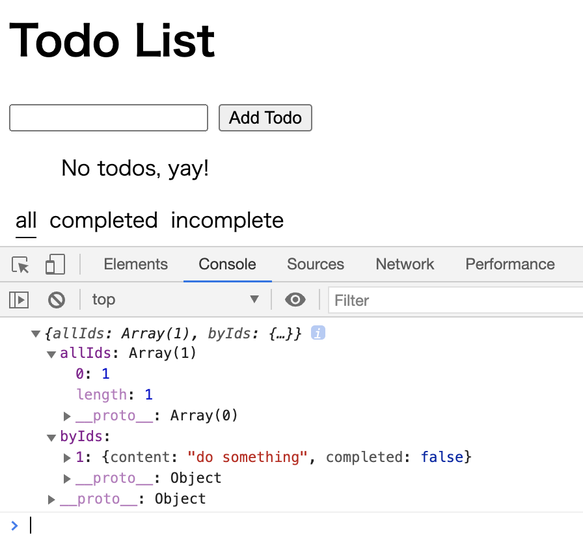Toggle the device toolbar icon

click(55, 265)
